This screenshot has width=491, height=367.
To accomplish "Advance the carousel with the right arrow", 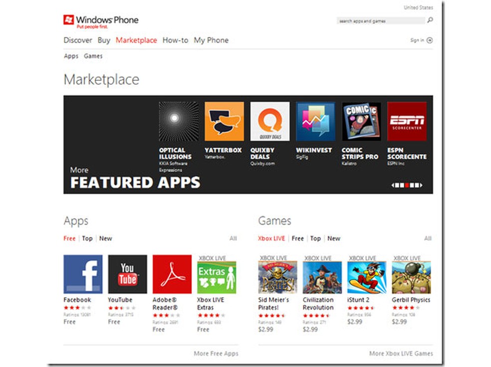I will coord(421,185).
